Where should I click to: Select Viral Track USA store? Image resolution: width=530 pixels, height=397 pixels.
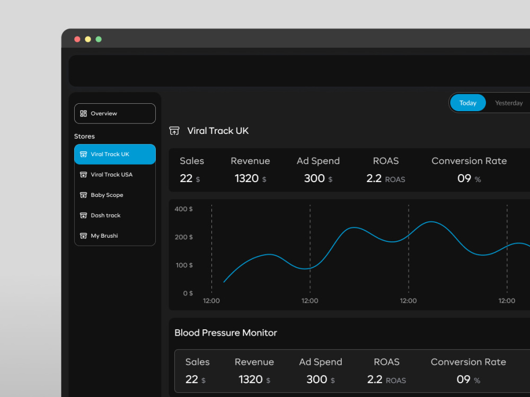pos(115,175)
